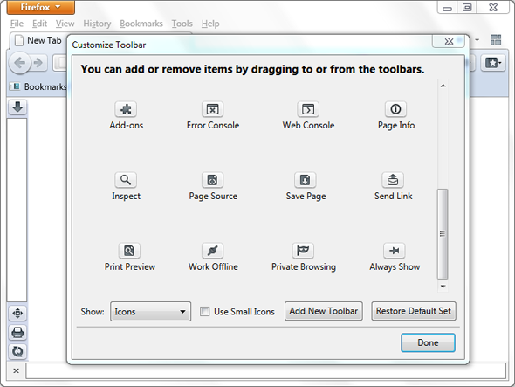This screenshot has width=515, height=387.
Task: Click the Done button
Action: pos(428,342)
